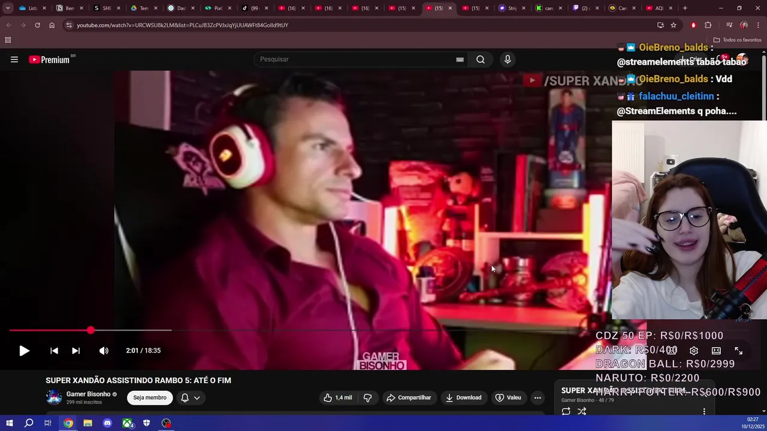The height and width of the screenshot is (431, 767).
Task: Toggle playlist loop button
Action: tap(566, 411)
